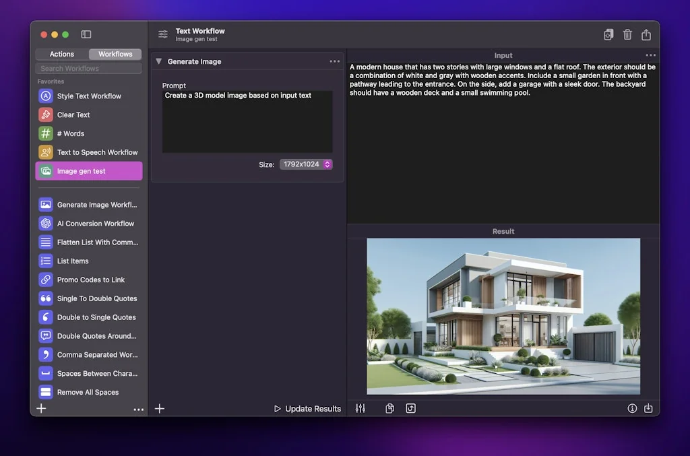This screenshot has height=456, width=690.
Task: Click the generated house image thumbnail
Action: pyautogui.click(x=503, y=315)
